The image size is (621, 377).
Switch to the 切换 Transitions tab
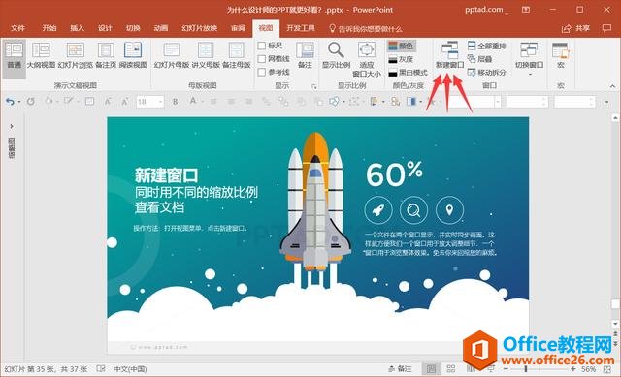[133, 28]
